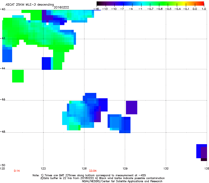Image resolution: width=209 pixels, height=183 pixels.
Task: Click the red '0:14' pass time label
Action: point(17,171)
